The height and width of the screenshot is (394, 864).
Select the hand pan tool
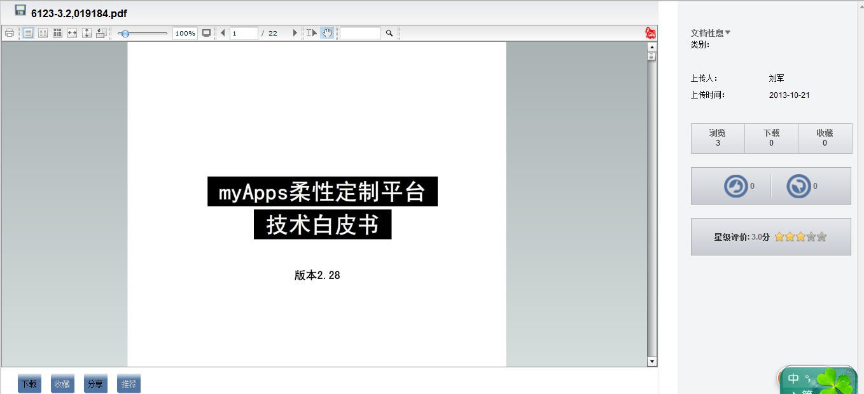[327, 33]
